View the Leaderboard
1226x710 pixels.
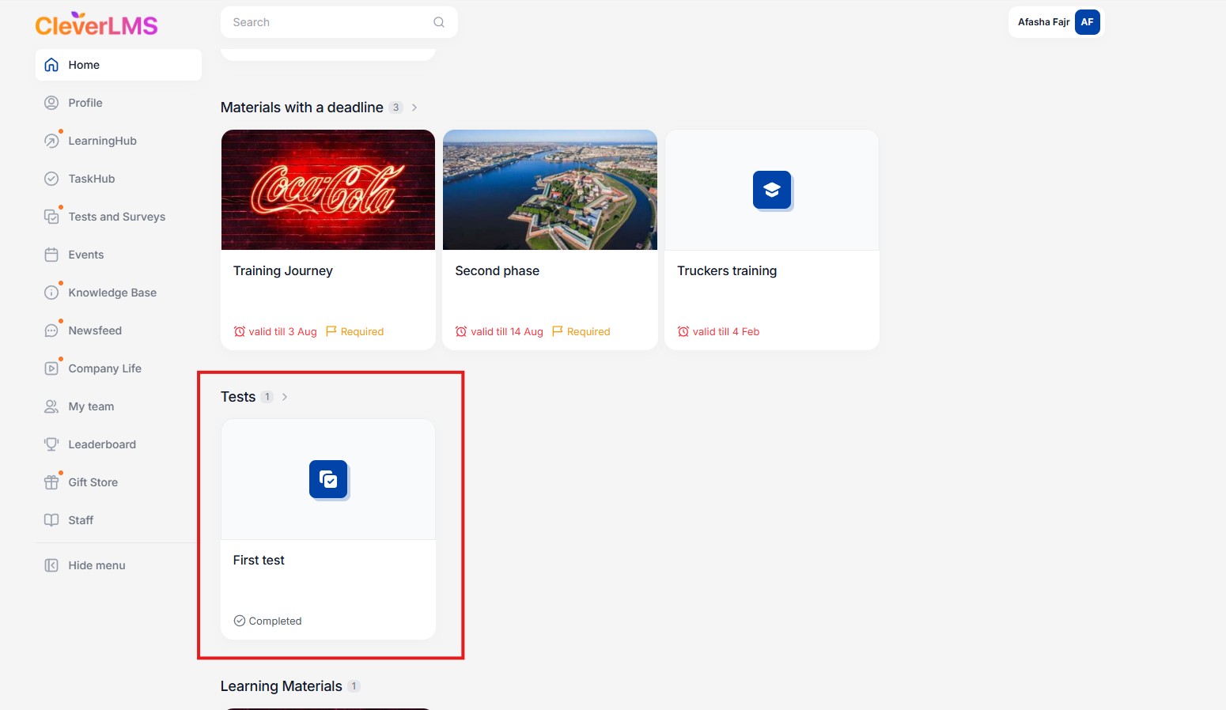click(119, 444)
